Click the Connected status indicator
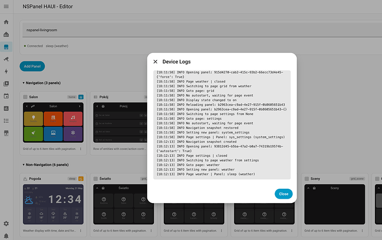The image size is (382, 240). 33,46
